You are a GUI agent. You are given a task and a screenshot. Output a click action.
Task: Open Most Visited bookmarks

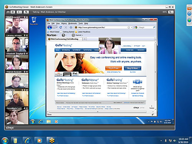click(53, 32)
